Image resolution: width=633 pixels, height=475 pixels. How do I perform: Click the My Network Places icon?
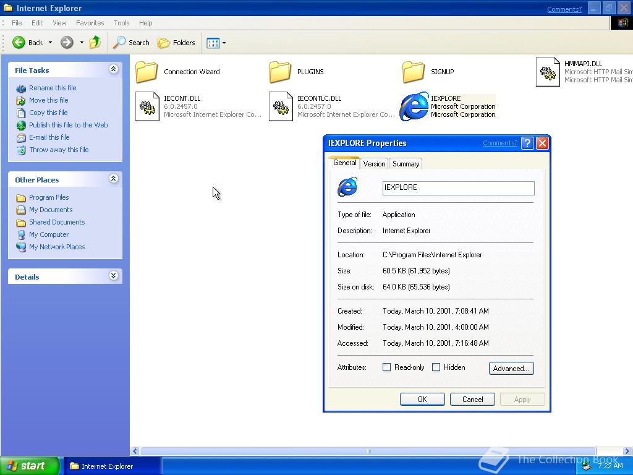(x=21, y=247)
